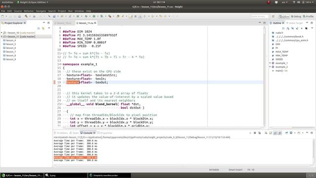Switch to C/C++ perspective

pyautogui.click(x=284, y=16)
